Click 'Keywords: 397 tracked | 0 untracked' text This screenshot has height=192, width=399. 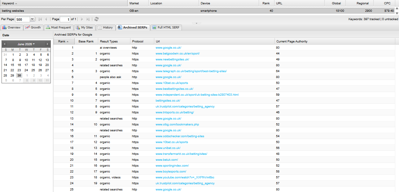[373, 19]
